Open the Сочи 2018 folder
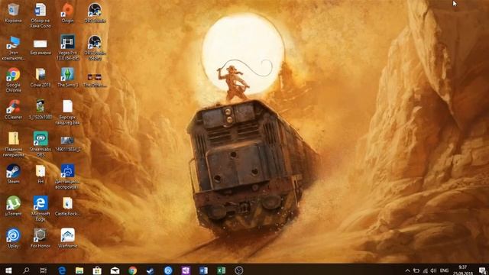The height and width of the screenshot is (275, 489). 40,77
